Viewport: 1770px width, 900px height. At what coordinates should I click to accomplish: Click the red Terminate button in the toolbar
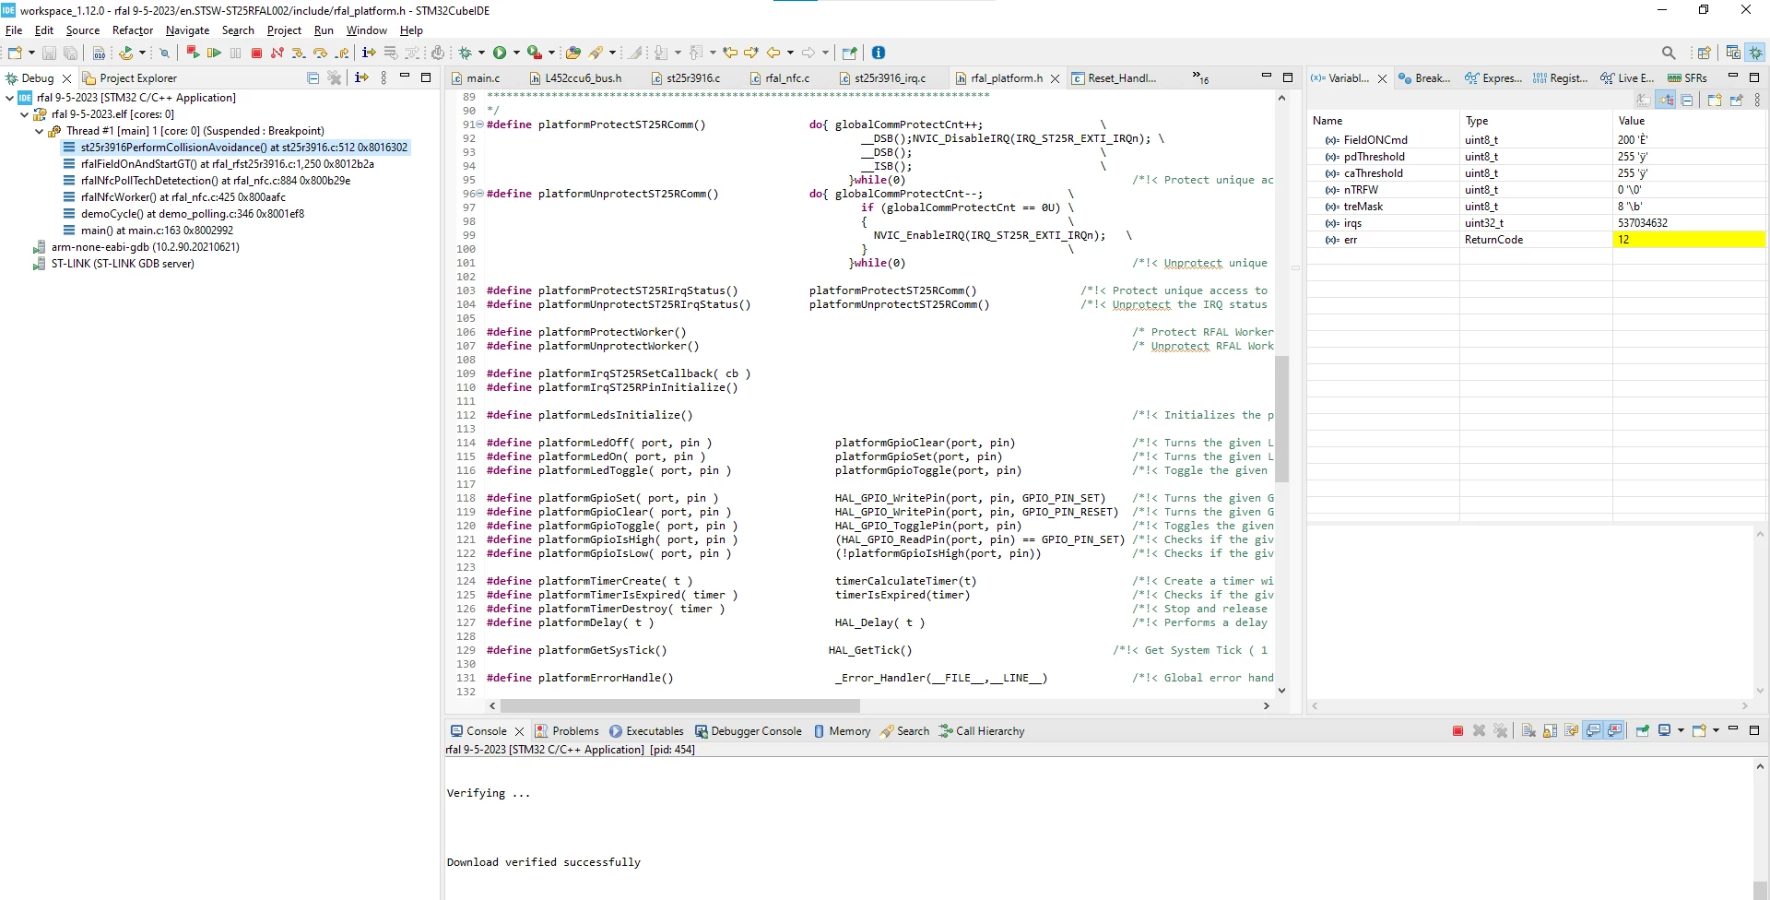[256, 53]
